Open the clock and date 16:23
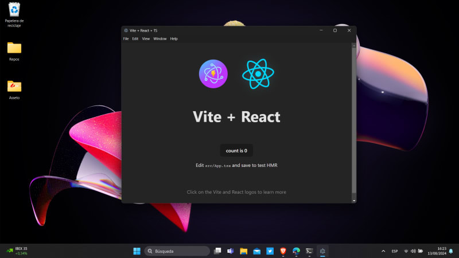The height and width of the screenshot is (258, 459). [437, 251]
